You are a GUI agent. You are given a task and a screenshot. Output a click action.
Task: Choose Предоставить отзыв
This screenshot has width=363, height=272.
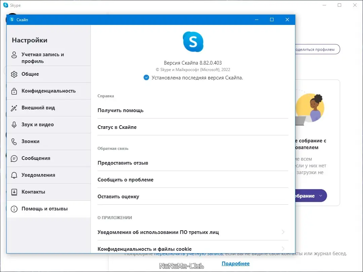click(x=193, y=163)
